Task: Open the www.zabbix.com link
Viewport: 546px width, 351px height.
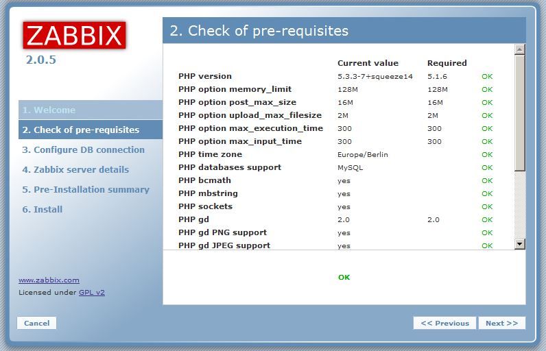Action: pyautogui.click(x=49, y=280)
